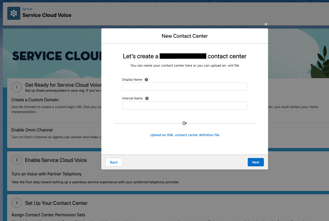This screenshot has height=221, width=329.
Task: Click Assign Contact Center Permission Sets heading
Action: pyautogui.click(x=48, y=215)
